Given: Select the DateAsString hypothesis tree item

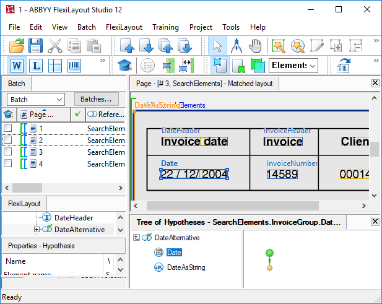Looking at the screenshot, I should [x=186, y=267].
